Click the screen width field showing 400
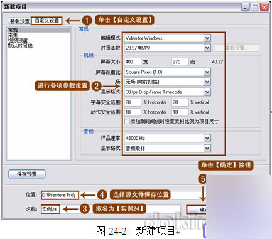Image resolution: width=272 pixels, height=239 pixels. (133, 61)
